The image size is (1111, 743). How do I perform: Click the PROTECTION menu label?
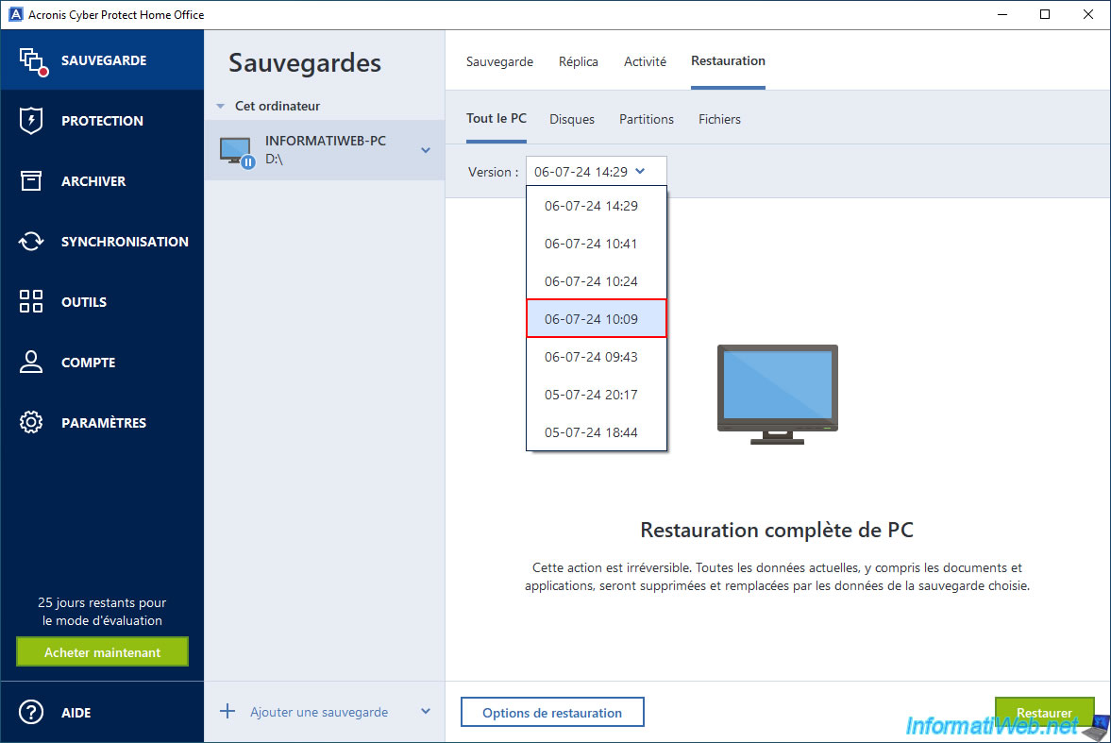[x=102, y=121]
